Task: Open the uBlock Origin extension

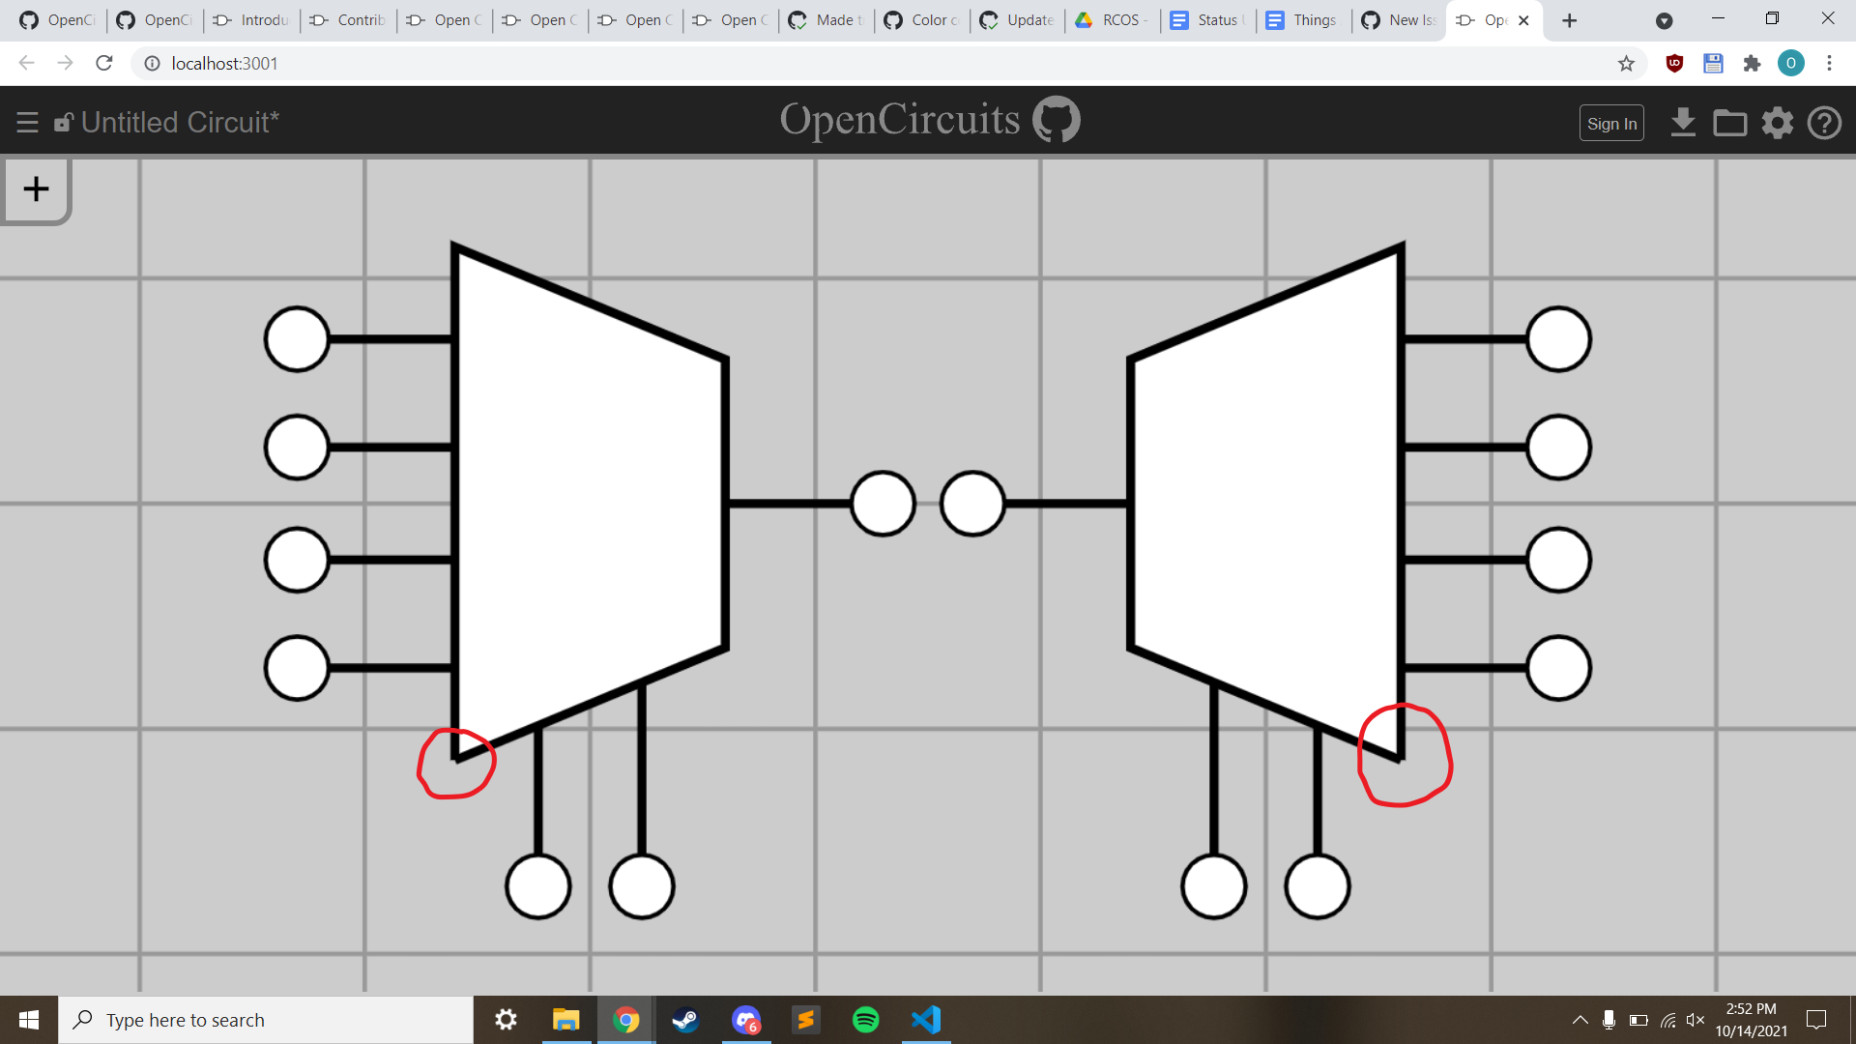Action: tap(1674, 63)
